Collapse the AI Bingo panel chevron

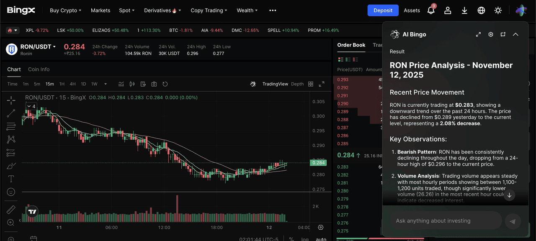(x=515, y=34)
